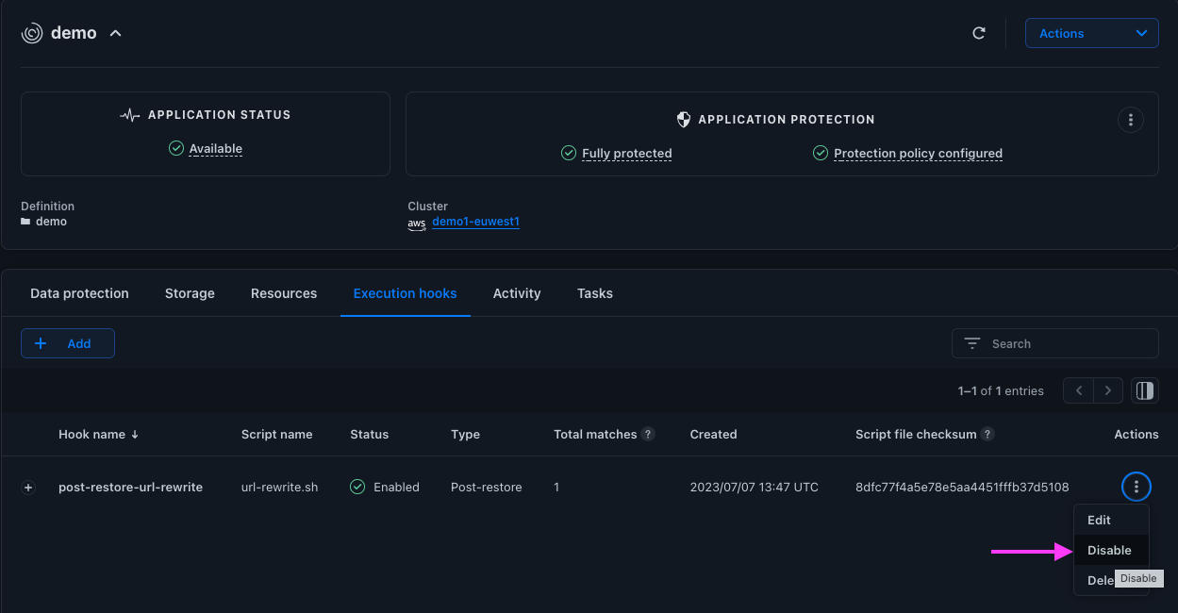
Task: Open the Application Protection three-dot menu
Action: click(1130, 120)
